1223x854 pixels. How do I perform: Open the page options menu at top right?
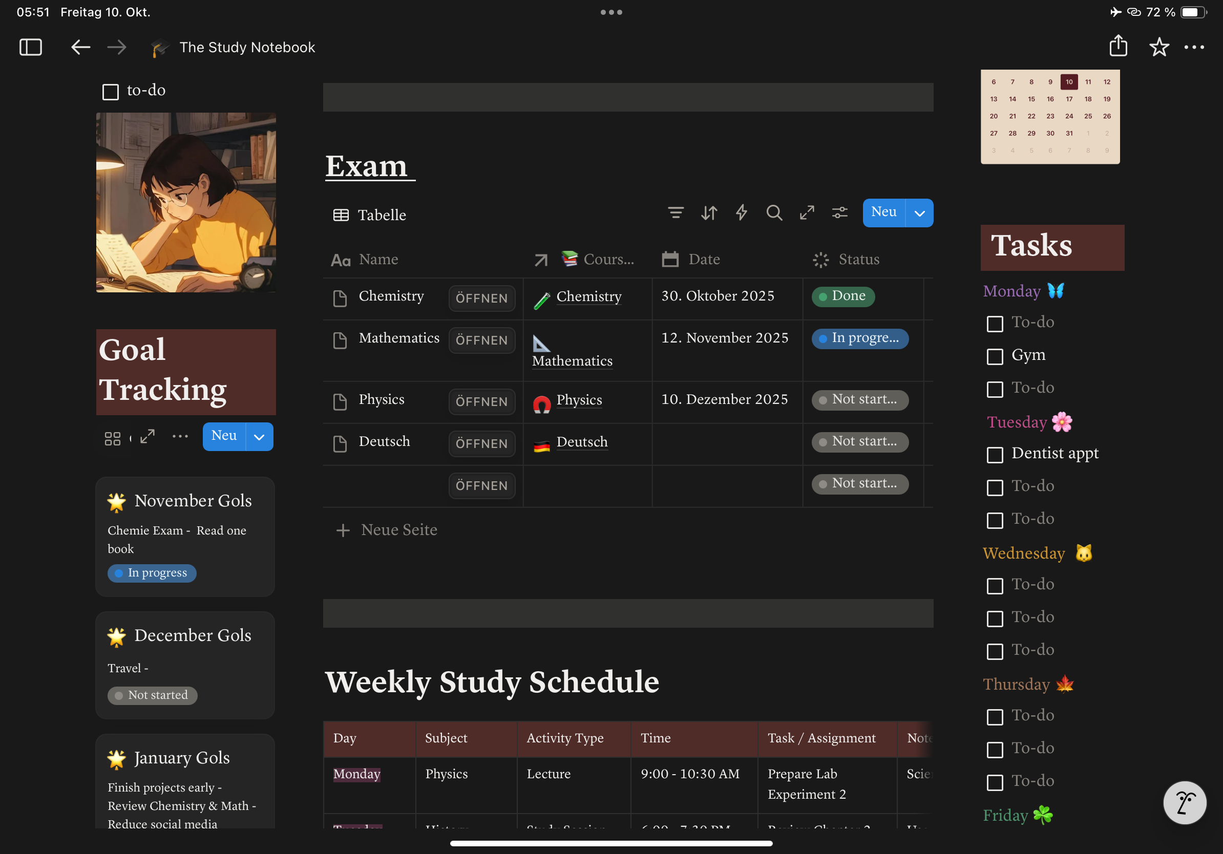[1194, 47]
